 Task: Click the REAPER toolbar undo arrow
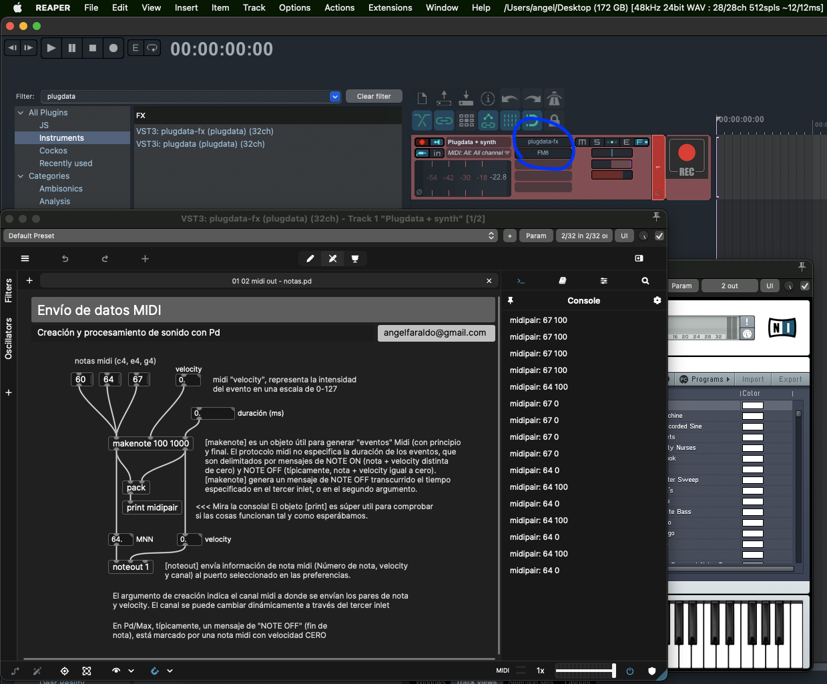point(510,99)
